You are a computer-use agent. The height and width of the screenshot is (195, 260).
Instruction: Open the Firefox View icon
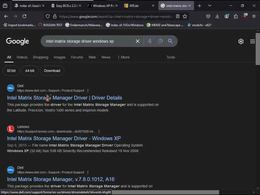5,6
